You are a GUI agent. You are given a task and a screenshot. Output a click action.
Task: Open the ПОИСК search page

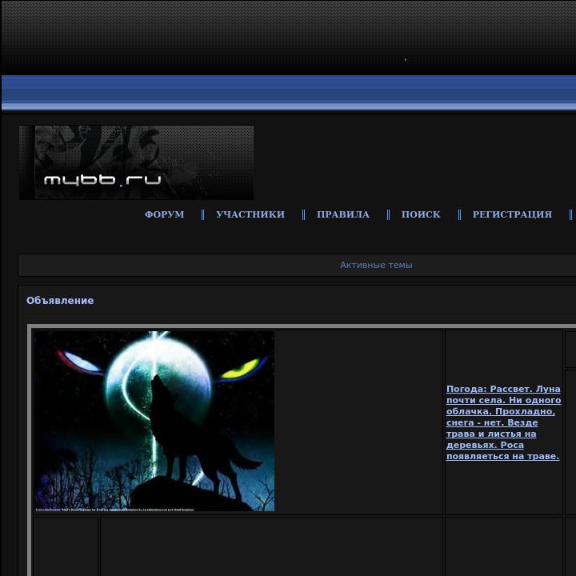click(x=421, y=214)
